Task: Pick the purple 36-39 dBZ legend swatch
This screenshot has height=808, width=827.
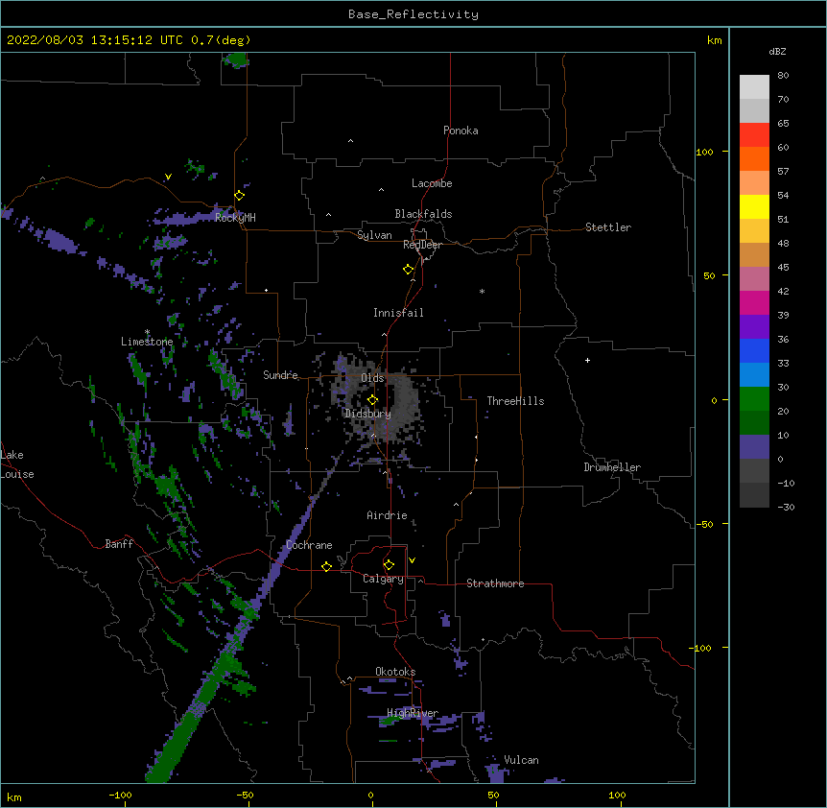Action: [754, 327]
